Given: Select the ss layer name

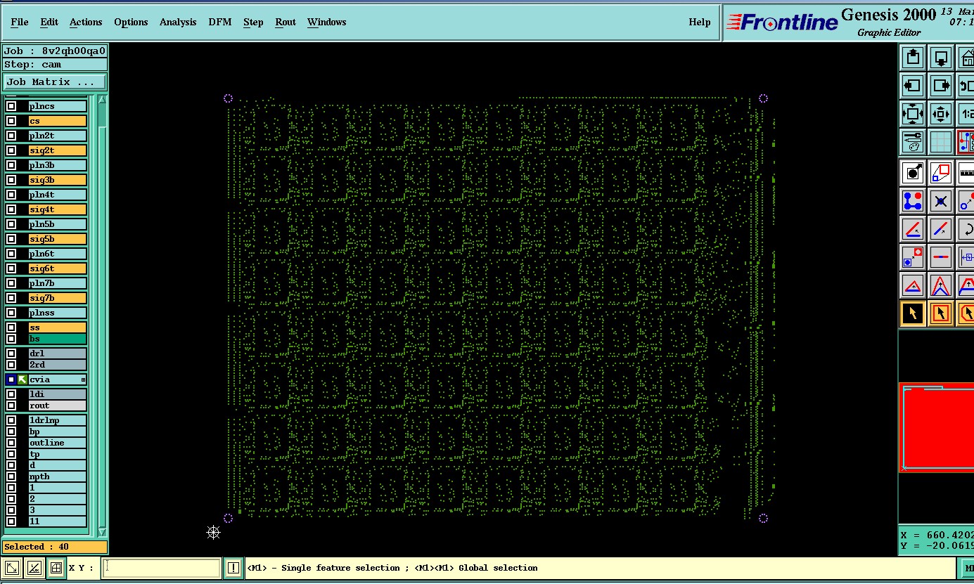Looking at the screenshot, I should point(57,327).
